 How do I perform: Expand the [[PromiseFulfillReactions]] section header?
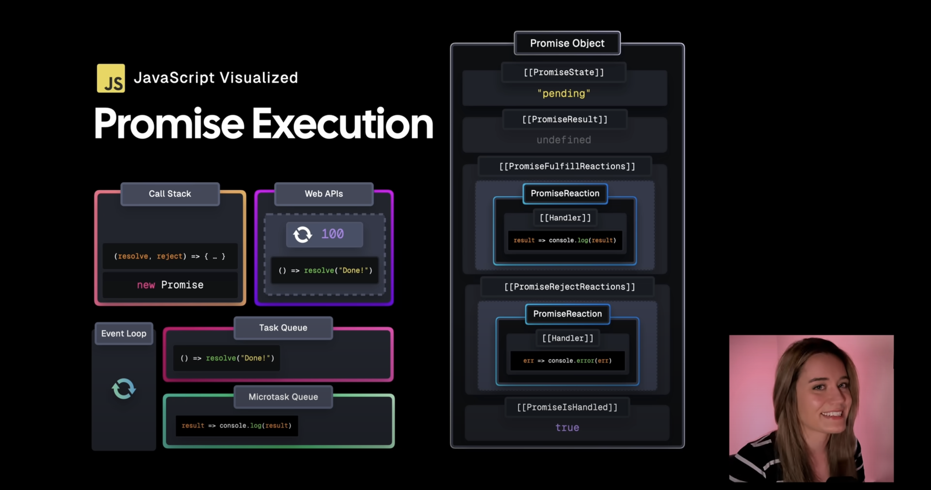(x=567, y=166)
